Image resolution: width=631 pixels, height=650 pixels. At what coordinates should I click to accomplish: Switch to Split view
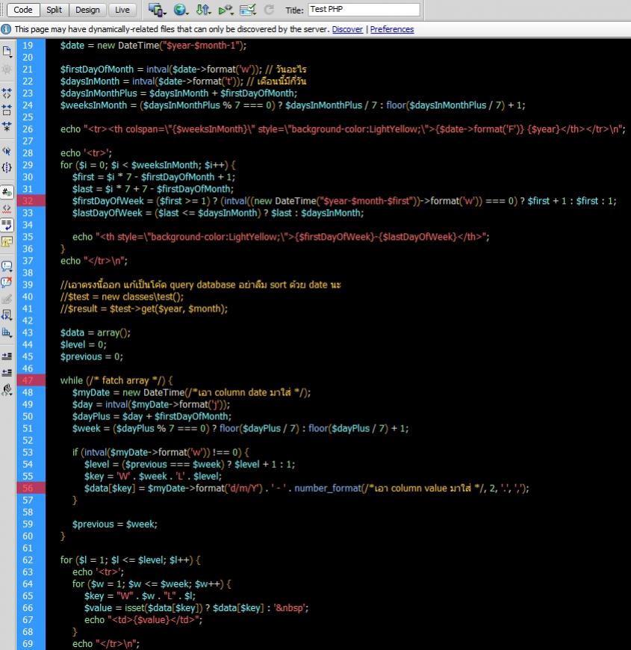(54, 10)
